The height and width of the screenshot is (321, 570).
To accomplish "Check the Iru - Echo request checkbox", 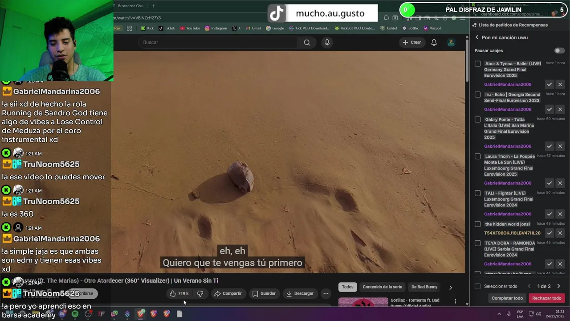I will click(x=478, y=95).
